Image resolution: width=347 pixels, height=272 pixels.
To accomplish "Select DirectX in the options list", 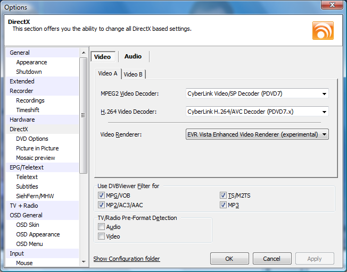I will (x=42, y=129).
